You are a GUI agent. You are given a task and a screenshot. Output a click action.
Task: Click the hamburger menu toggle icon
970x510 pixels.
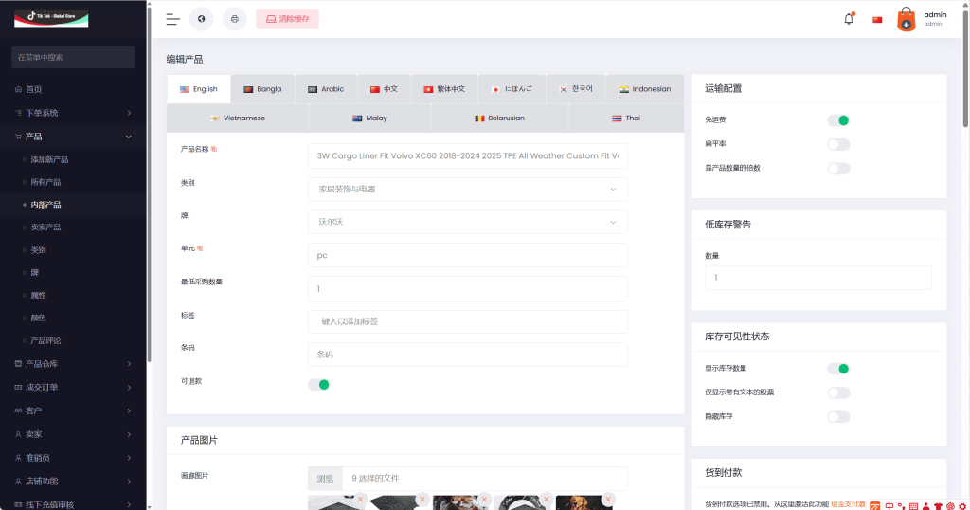(x=172, y=19)
